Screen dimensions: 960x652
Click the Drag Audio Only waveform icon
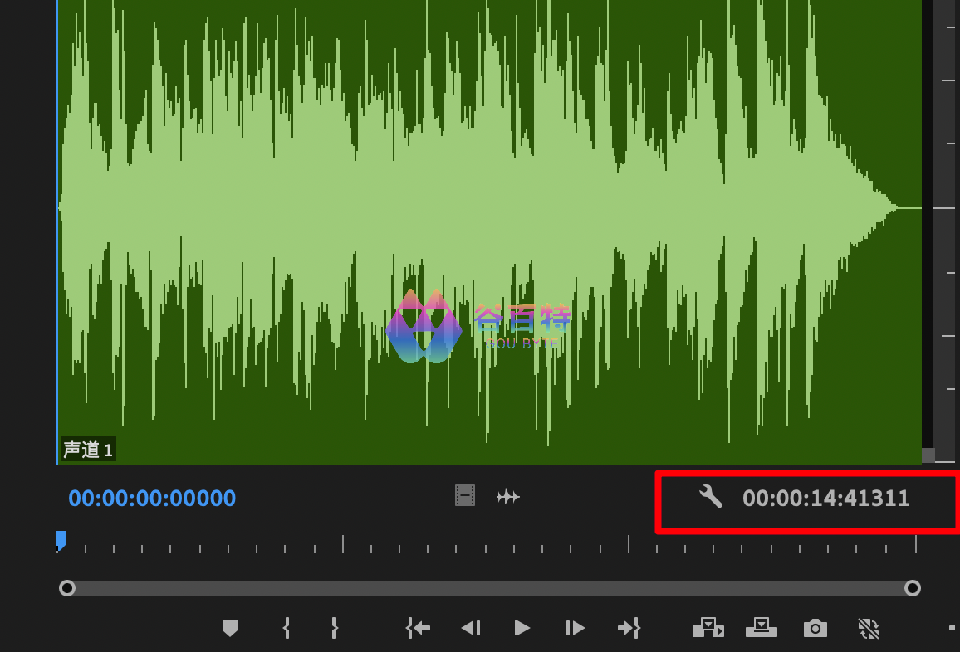click(x=507, y=497)
